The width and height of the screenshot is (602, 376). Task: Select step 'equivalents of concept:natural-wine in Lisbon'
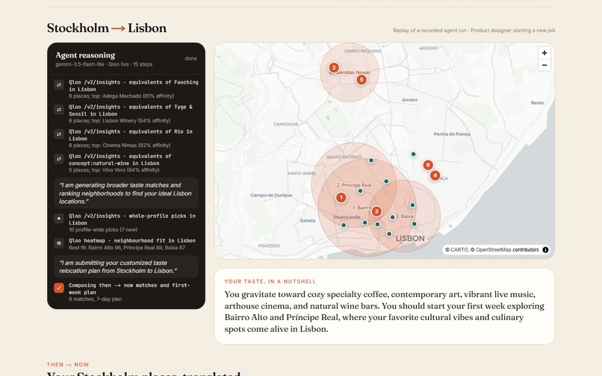pos(126,163)
